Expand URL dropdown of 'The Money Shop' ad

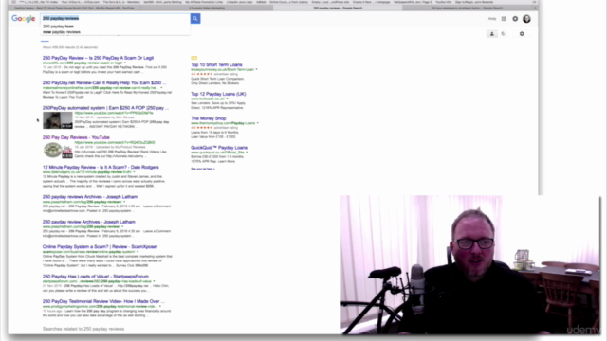(x=257, y=123)
